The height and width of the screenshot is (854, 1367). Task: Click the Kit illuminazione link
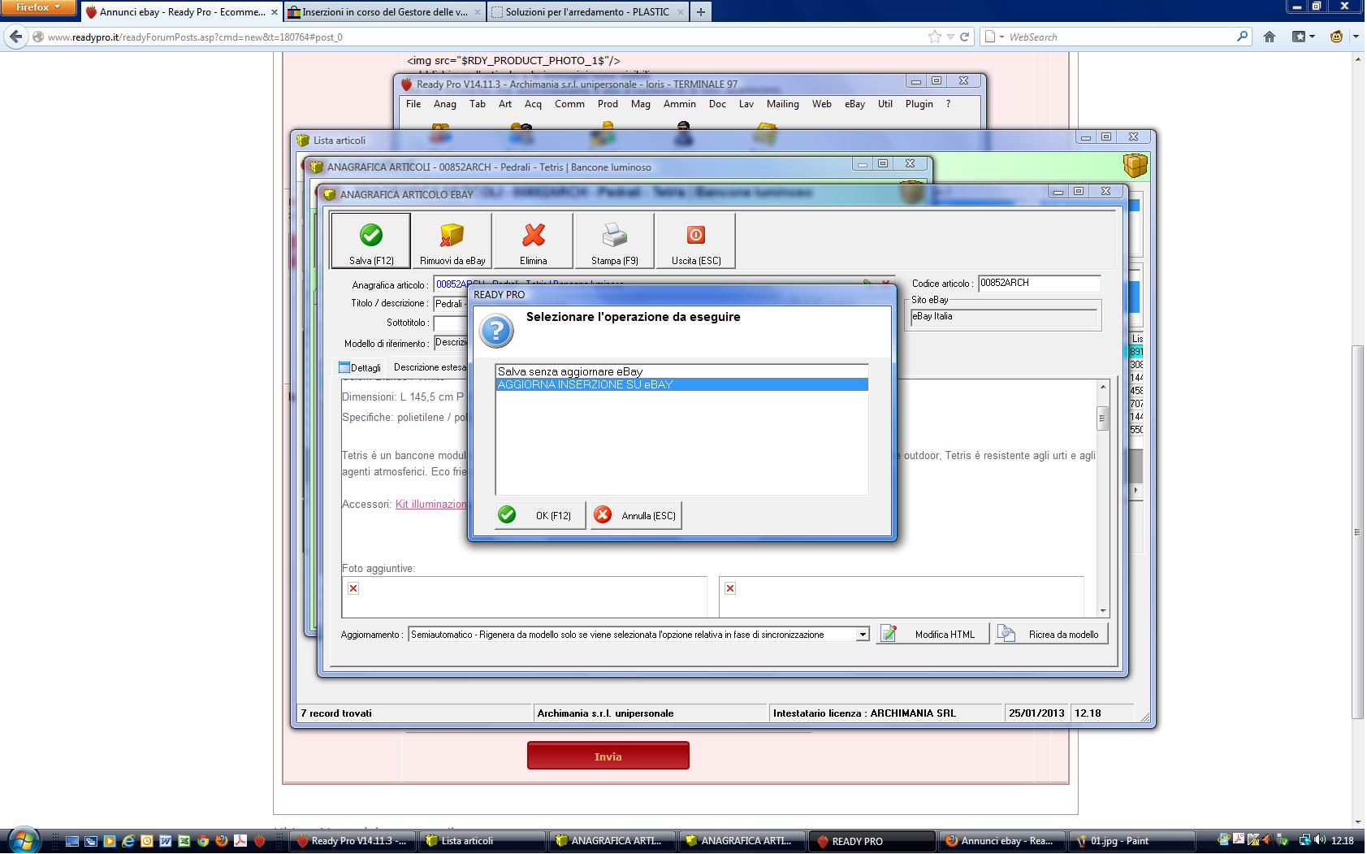coord(431,504)
